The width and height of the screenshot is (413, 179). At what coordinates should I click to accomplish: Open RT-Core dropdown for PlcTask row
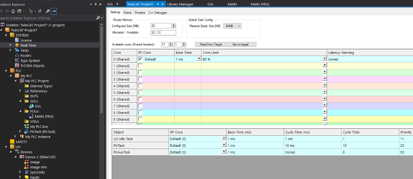pos(224,145)
